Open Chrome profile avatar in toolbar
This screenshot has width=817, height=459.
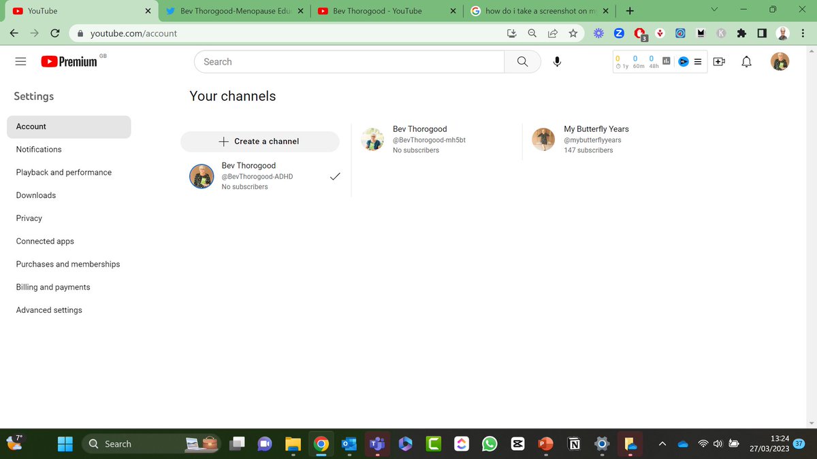click(783, 33)
